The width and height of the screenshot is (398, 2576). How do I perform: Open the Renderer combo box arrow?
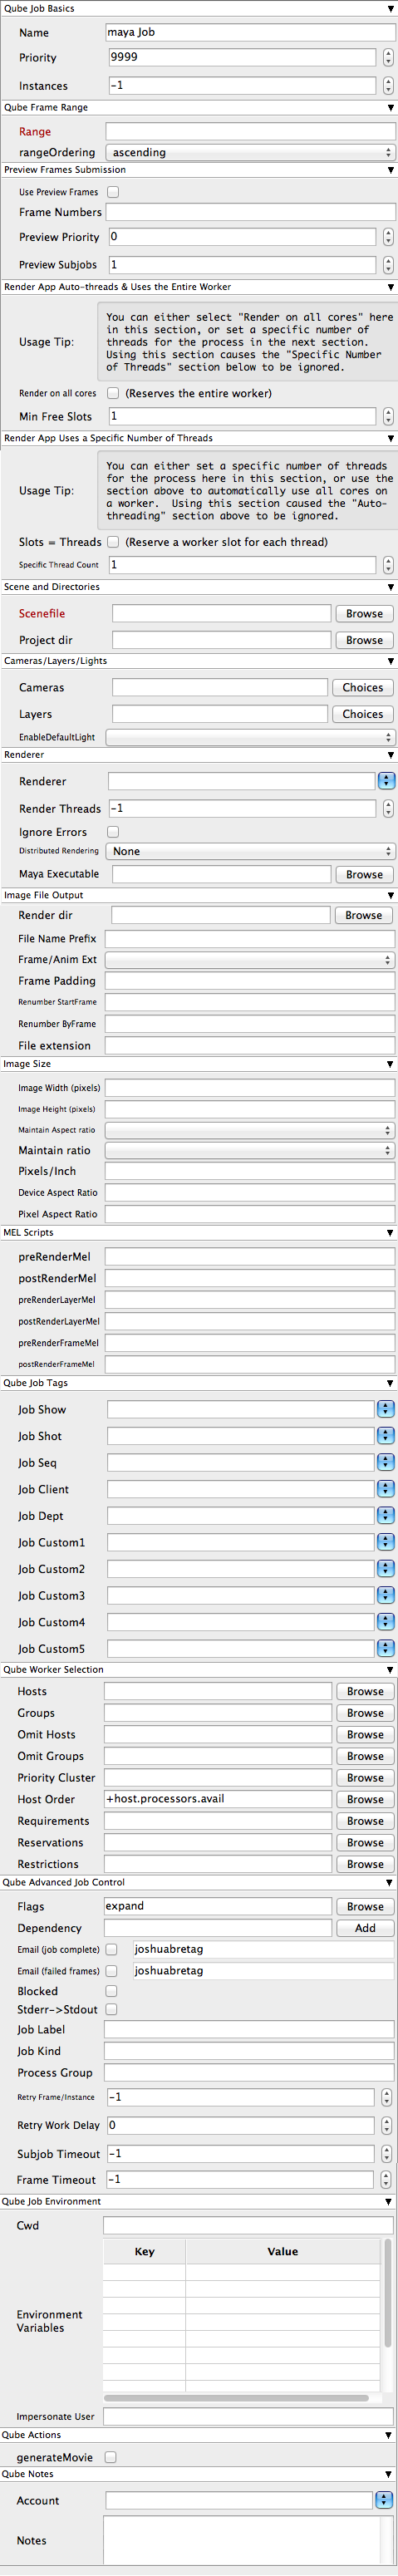pyautogui.click(x=386, y=781)
